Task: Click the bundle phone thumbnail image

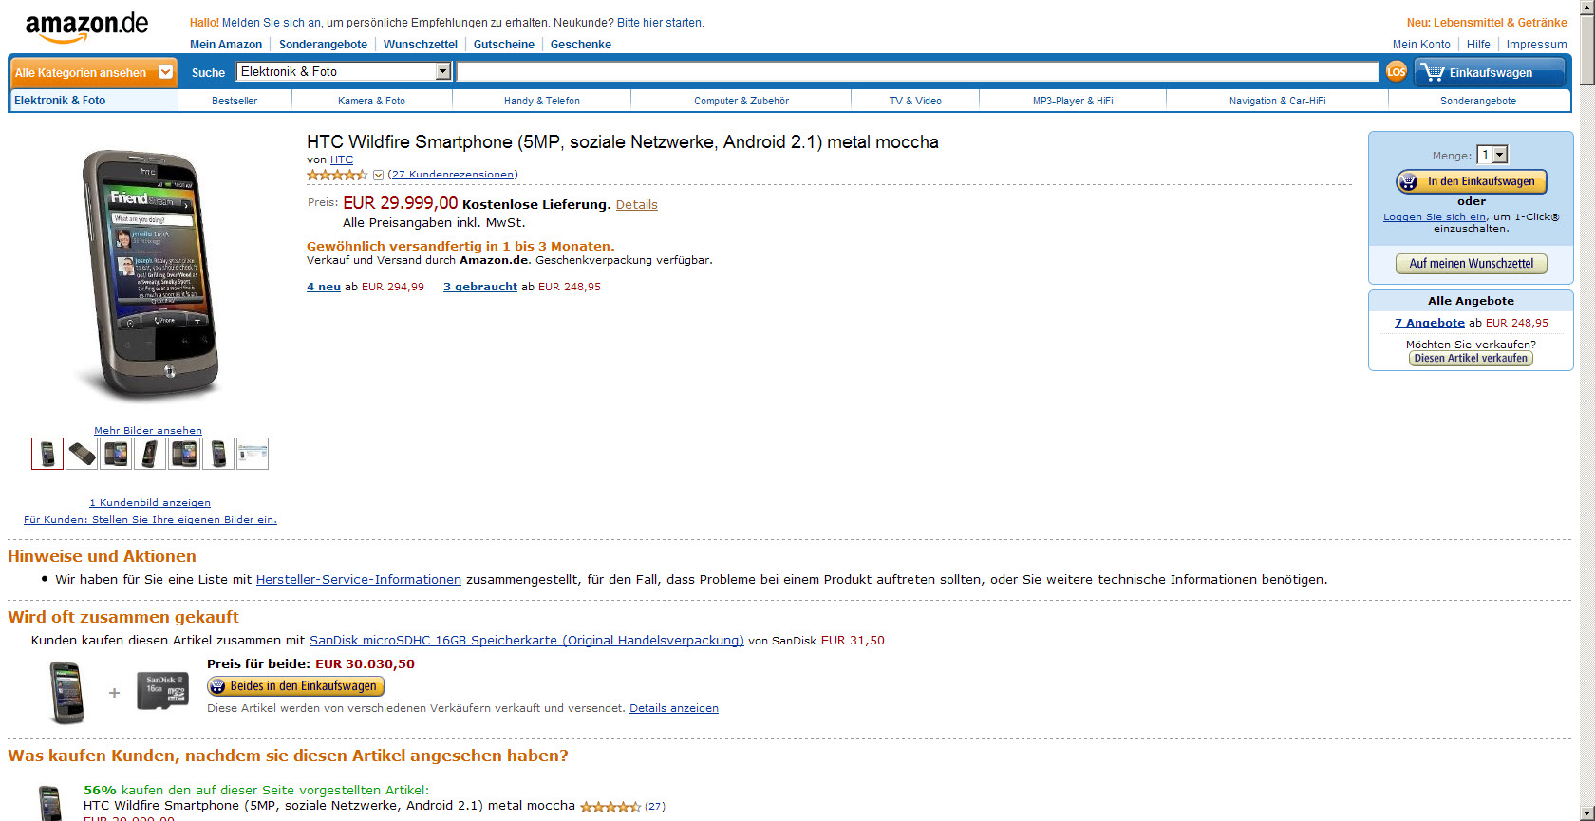Action: [66, 693]
